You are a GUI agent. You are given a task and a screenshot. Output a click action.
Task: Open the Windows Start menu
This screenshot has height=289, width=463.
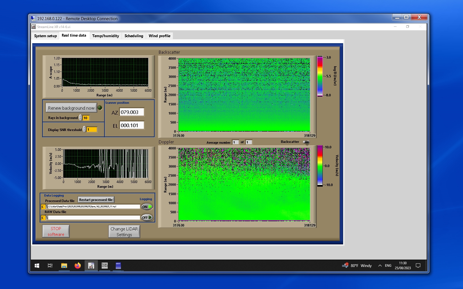point(37,266)
